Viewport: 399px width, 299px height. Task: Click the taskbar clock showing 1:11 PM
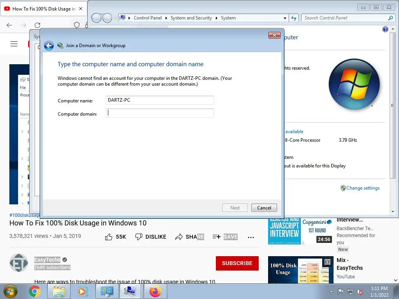click(x=379, y=292)
